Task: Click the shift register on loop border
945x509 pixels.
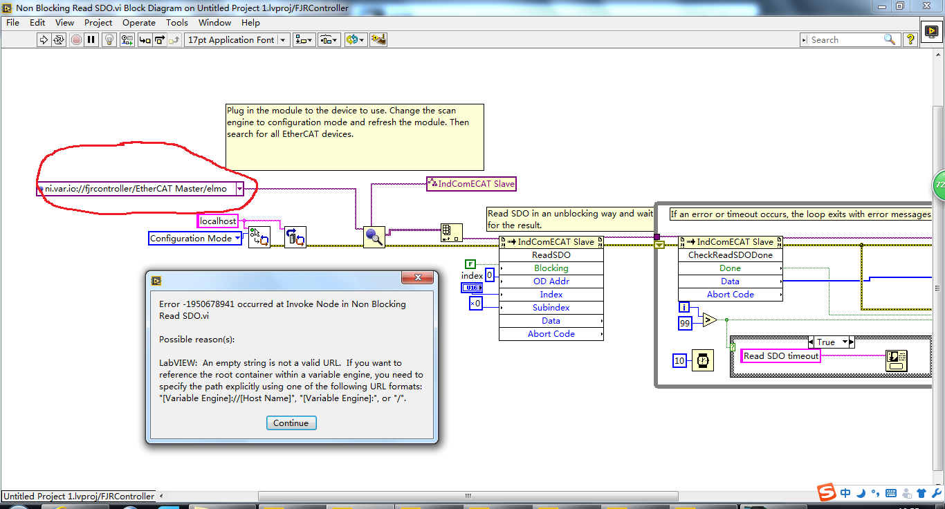Action: pyautogui.click(x=659, y=245)
